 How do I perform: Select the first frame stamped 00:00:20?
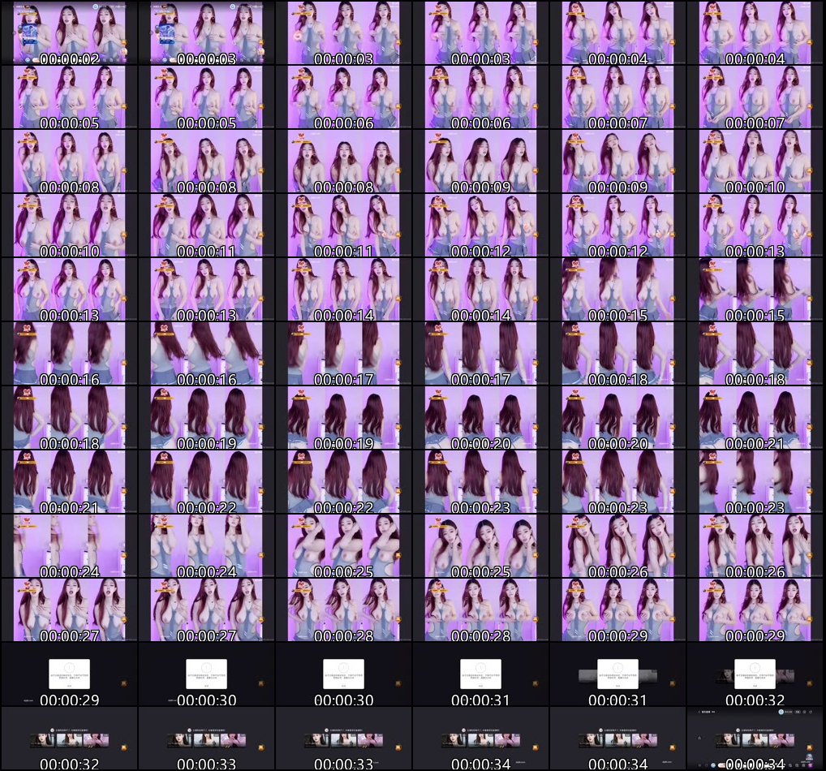480,417
